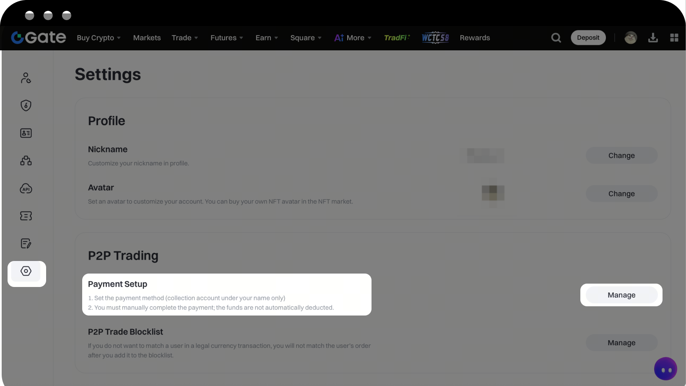The width and height of the screenshot is (686, 386).
Task: Open the Settings hexagon icon in sidebar
Action: [x=26, y=271]
